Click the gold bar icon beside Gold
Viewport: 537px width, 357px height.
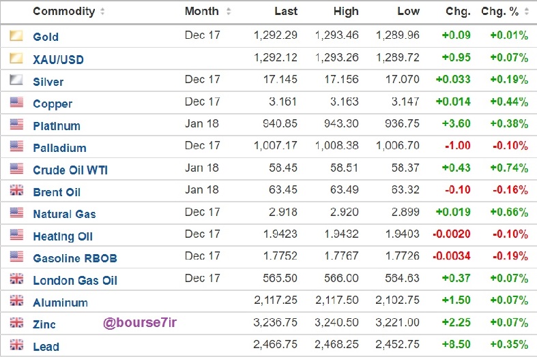tap(16, 35)
